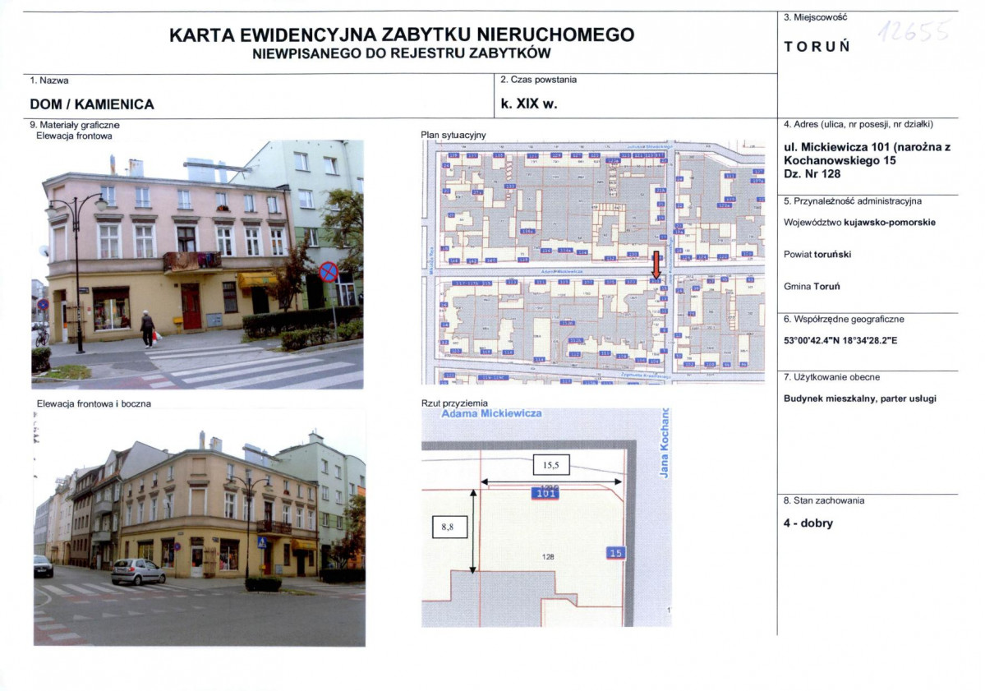Click the coordinates '53°00'42.4"N 18°34'28.2"E'

pos(840,341)
